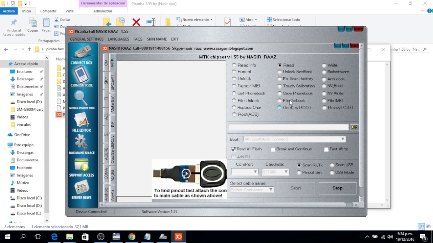Open Chrome from the taskbar

[132, 237]
